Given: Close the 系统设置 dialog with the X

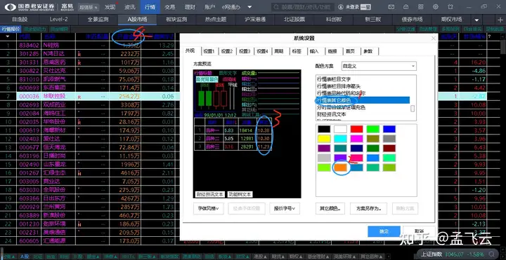Looking at the screenshot, I should click(434, 39).
